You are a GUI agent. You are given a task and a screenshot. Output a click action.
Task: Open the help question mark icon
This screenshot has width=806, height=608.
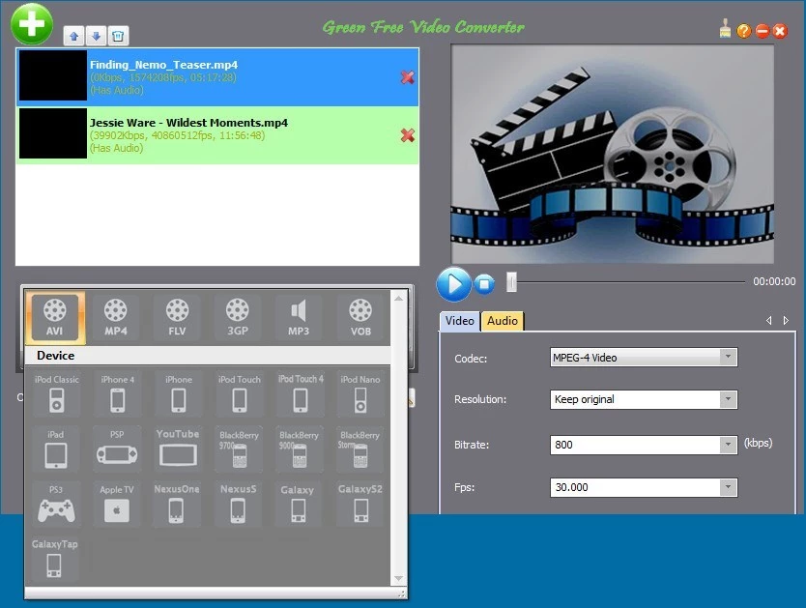point(743,31)
